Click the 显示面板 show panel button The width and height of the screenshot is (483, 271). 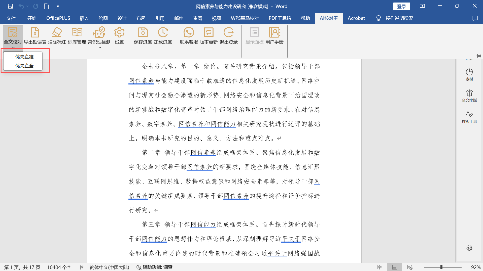254,36
